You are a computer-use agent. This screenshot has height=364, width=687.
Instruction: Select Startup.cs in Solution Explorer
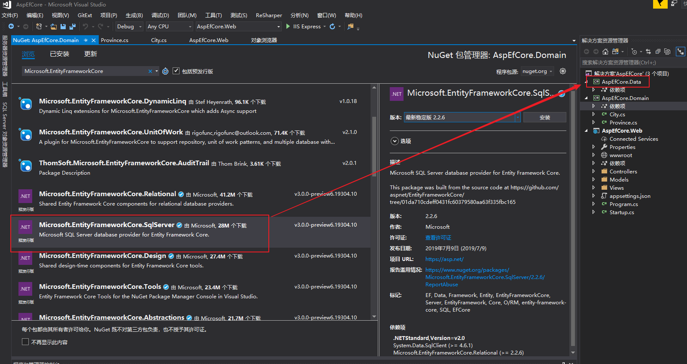621,212
